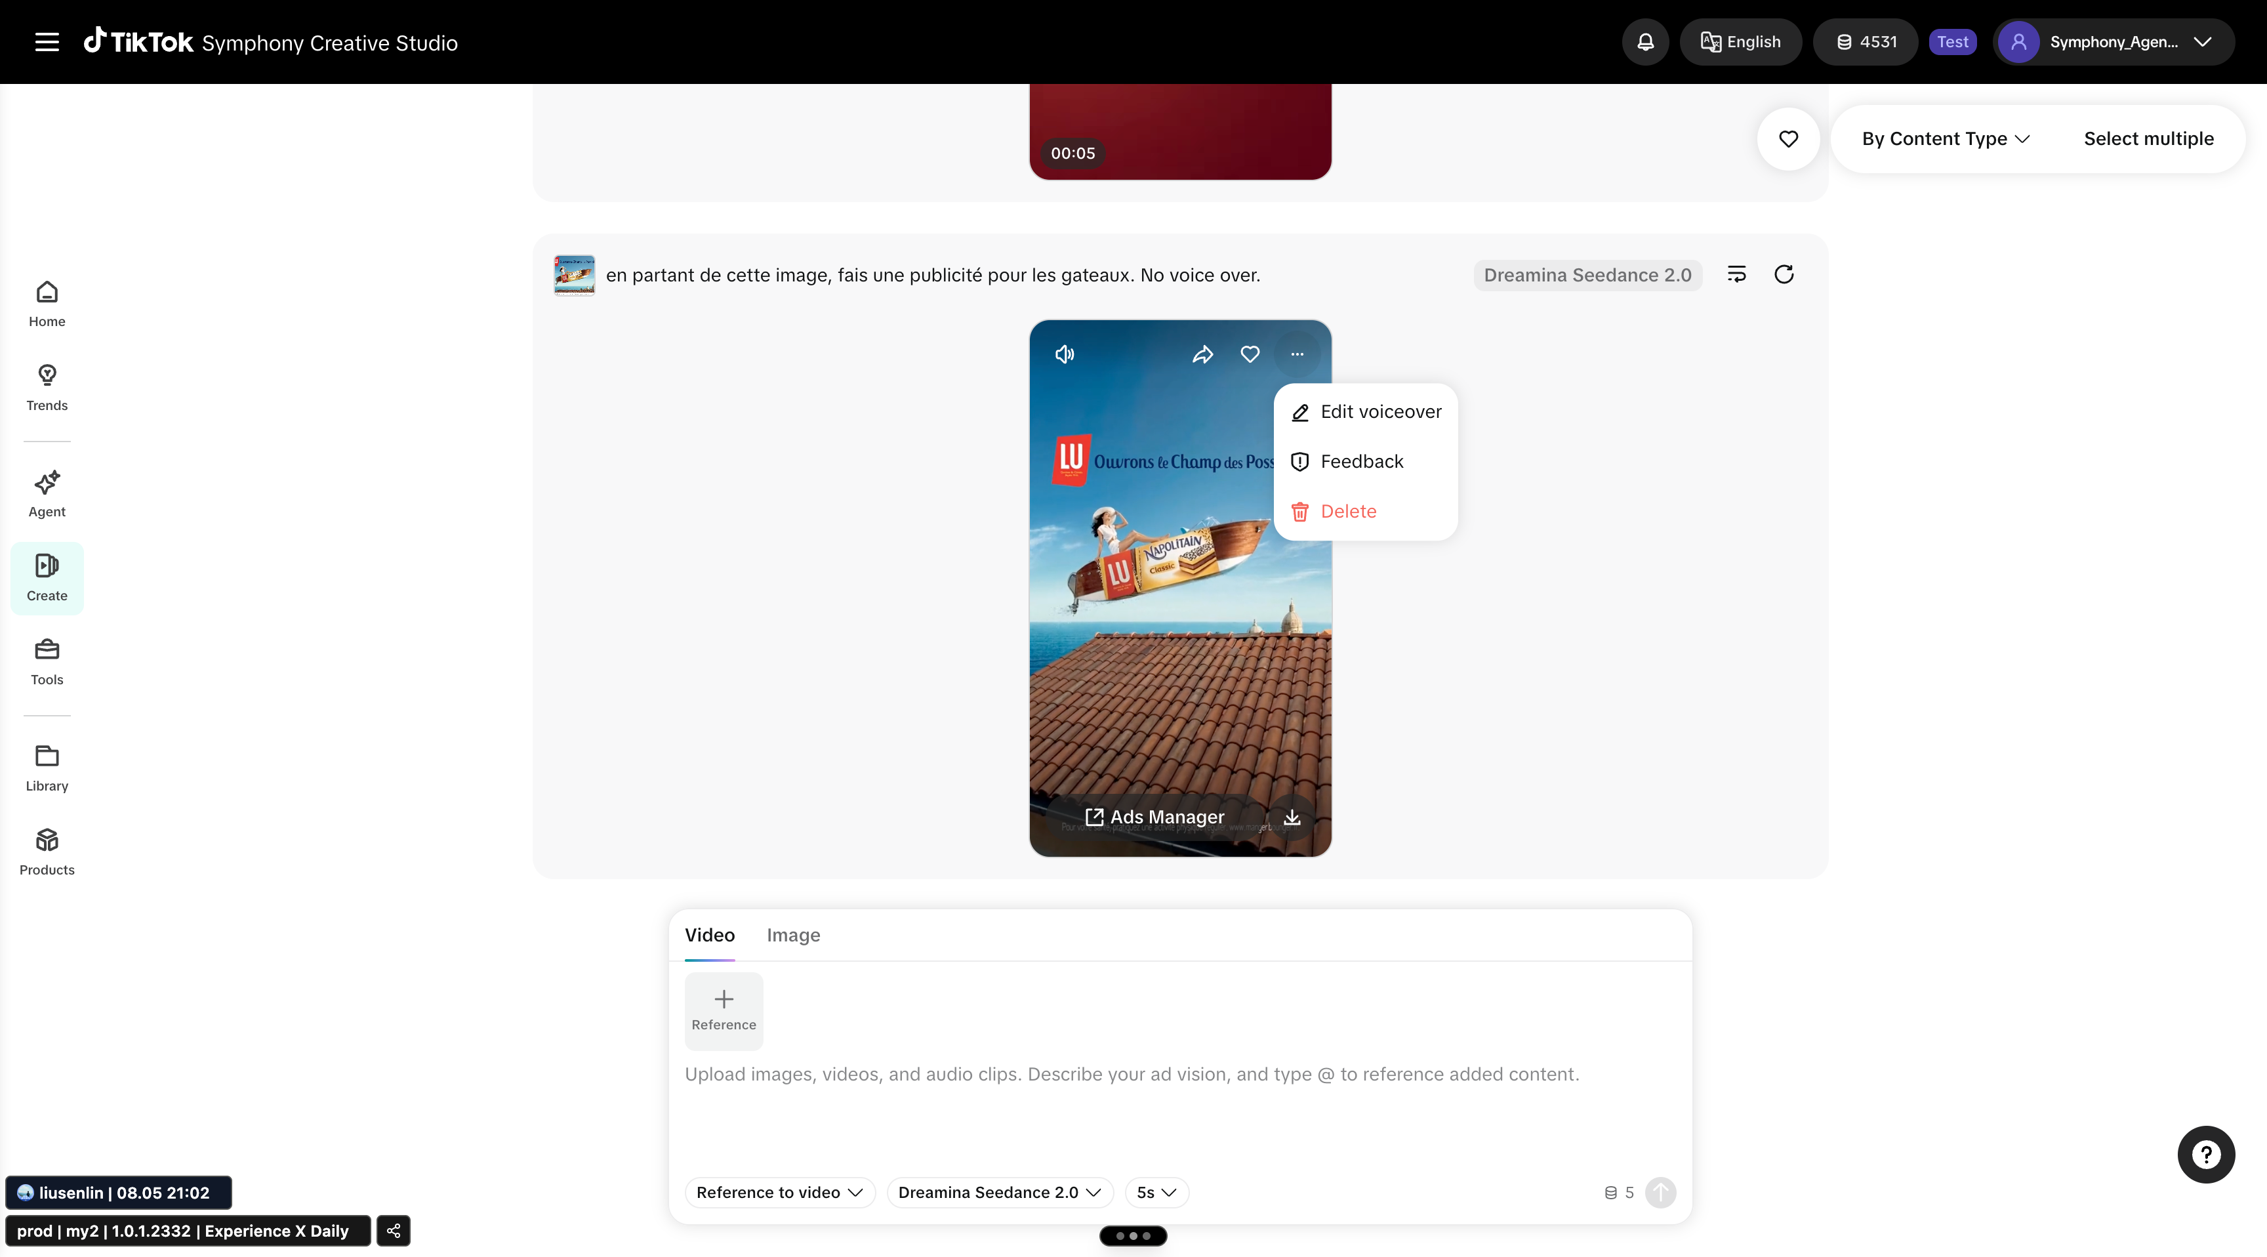Viewport: 2267px width, 1257px height.
Task: Add a Reference file
Action: coord(724,1010)
